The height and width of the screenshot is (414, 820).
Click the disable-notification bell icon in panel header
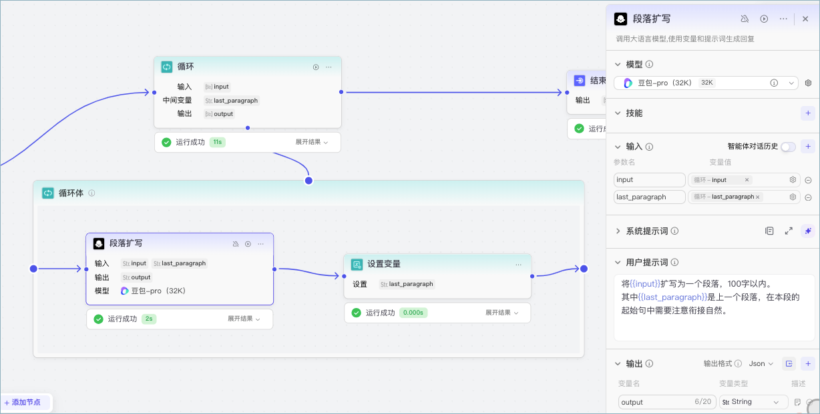[745, 19]
